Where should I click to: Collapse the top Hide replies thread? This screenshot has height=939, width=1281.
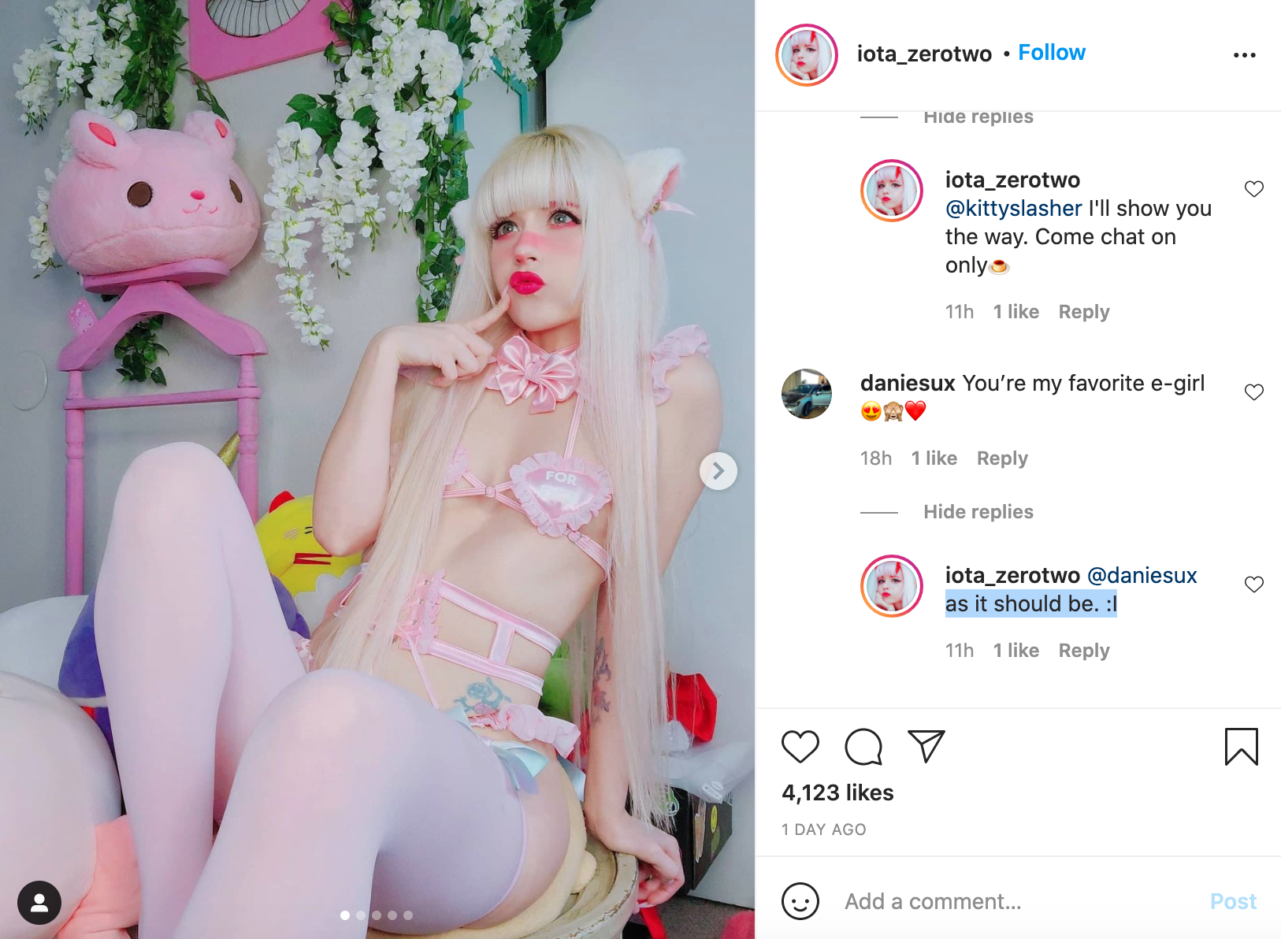click(x=978, y=117)
